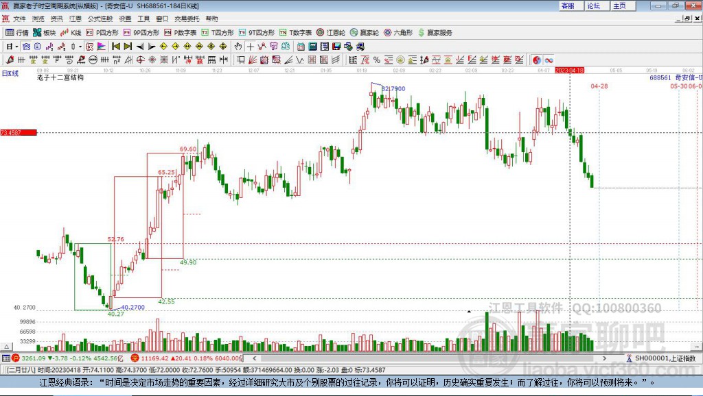Click the yin-yang taiji icon
The height and width of the screenshot is (396, 703).
point(537,60)
